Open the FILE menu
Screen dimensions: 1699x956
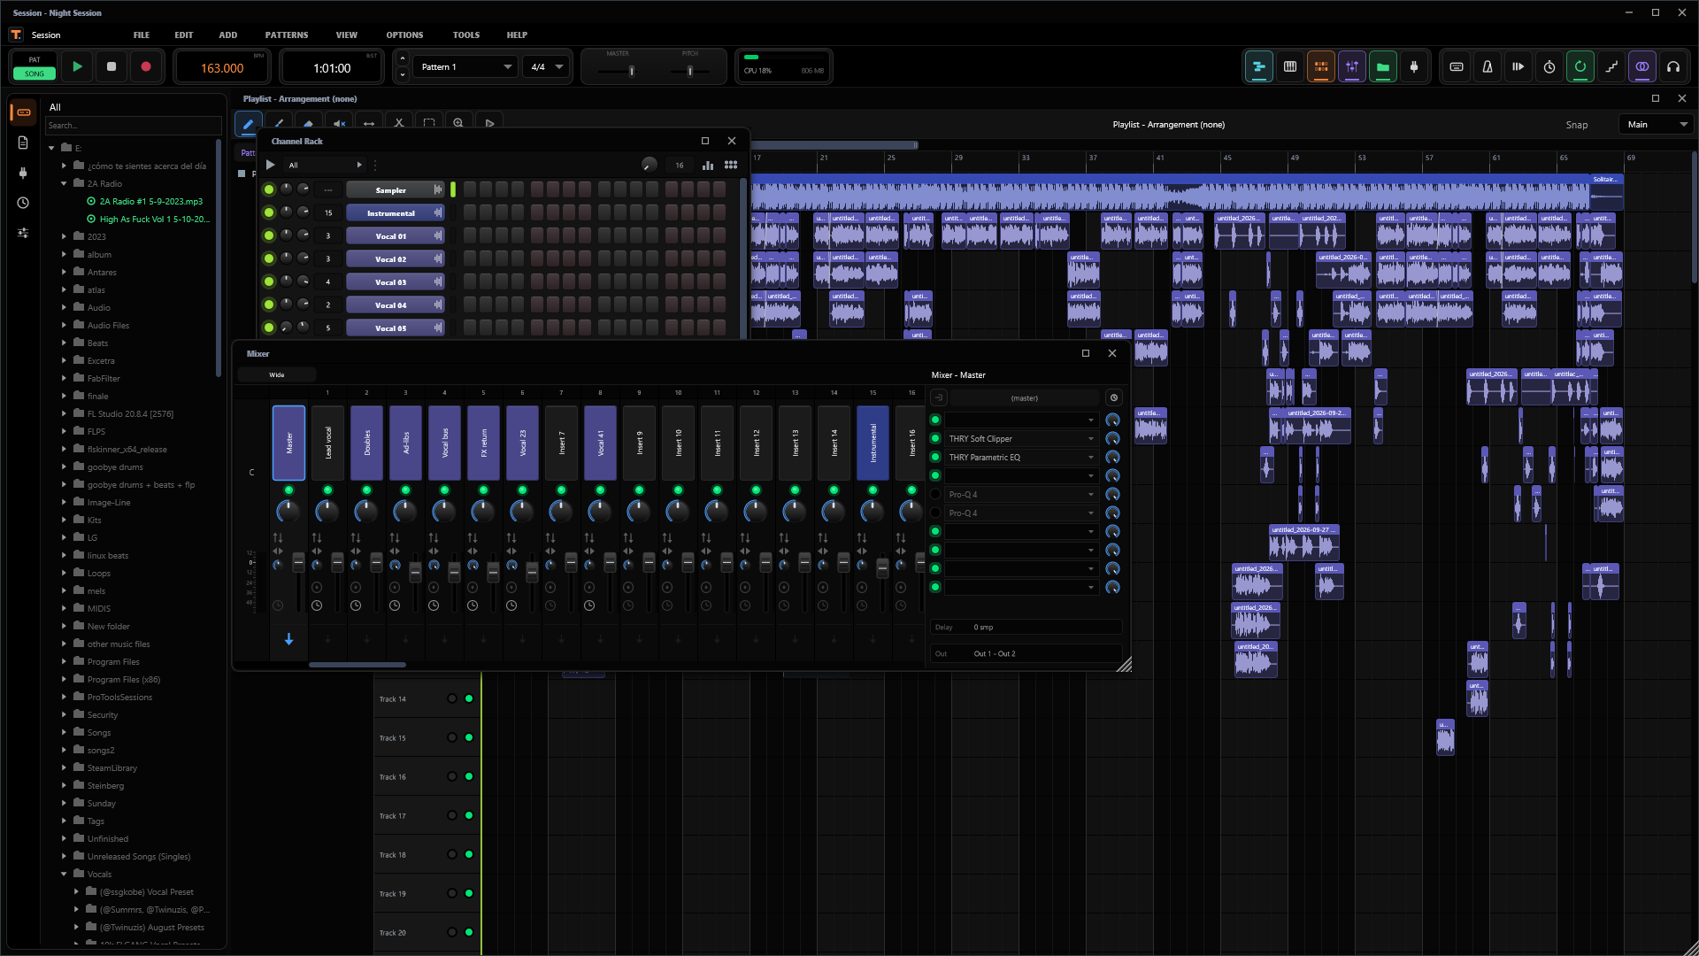click(142, 35)
